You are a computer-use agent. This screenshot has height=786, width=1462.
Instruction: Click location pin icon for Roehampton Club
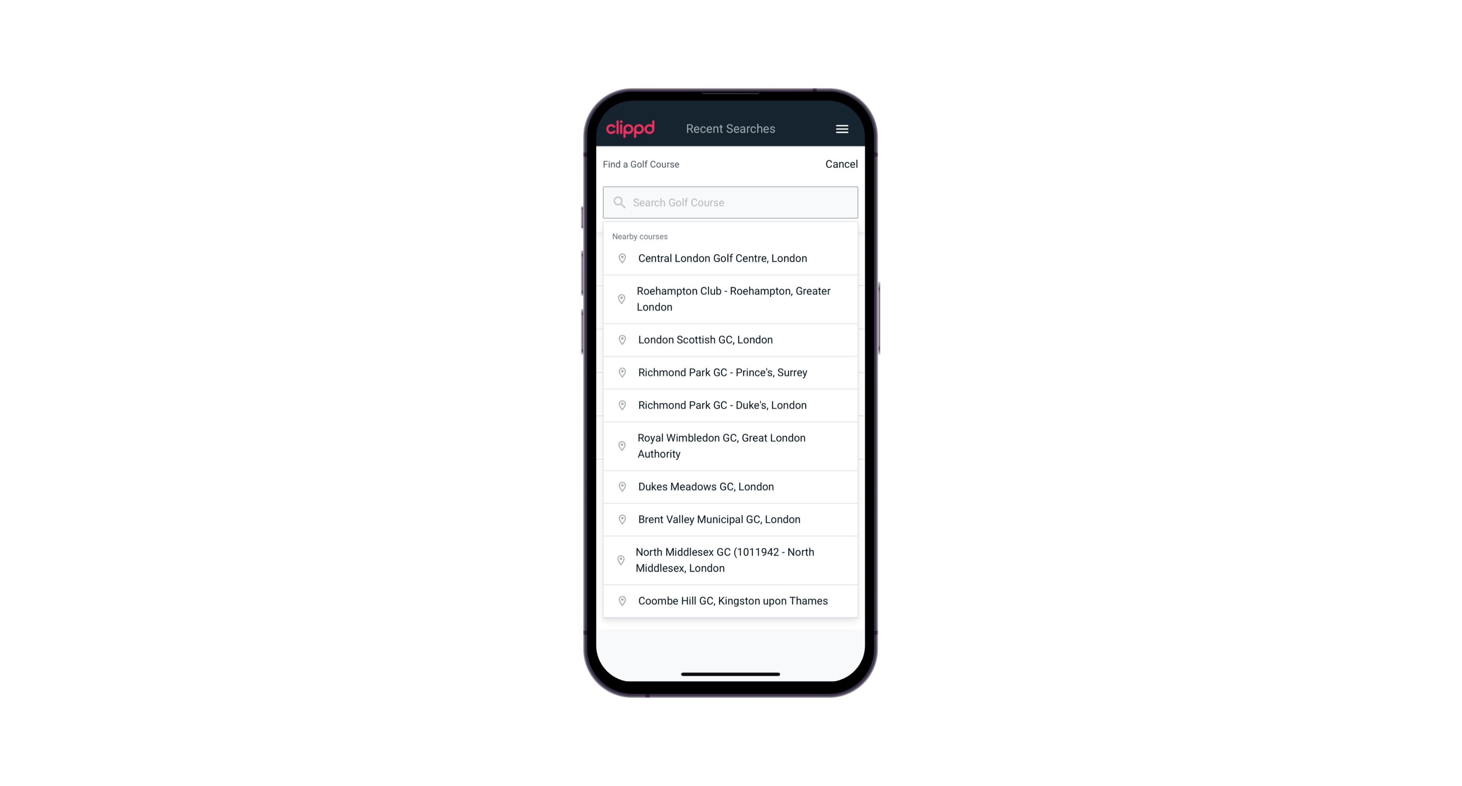click(620, 299)
